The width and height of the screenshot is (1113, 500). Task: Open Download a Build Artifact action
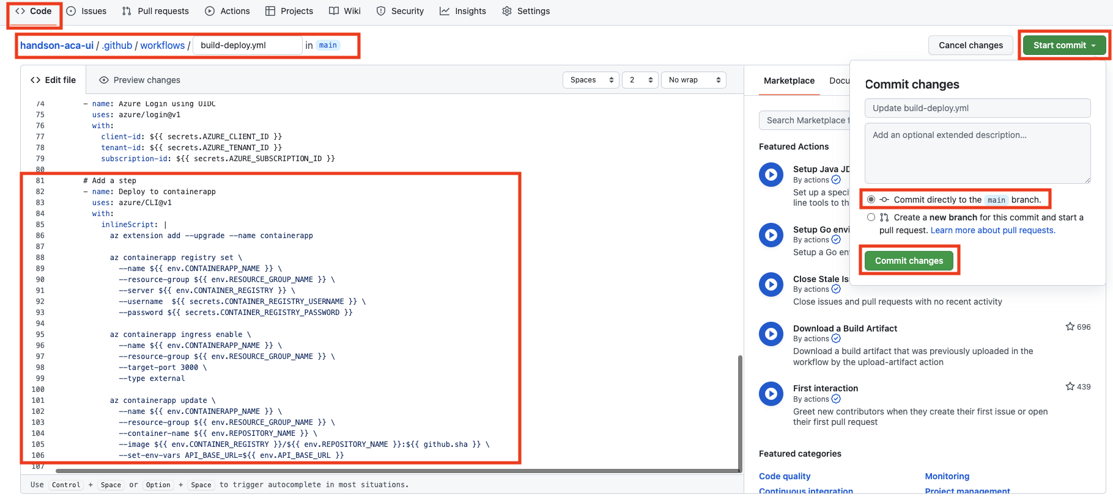pyautogui.click(x=845, y=328)
